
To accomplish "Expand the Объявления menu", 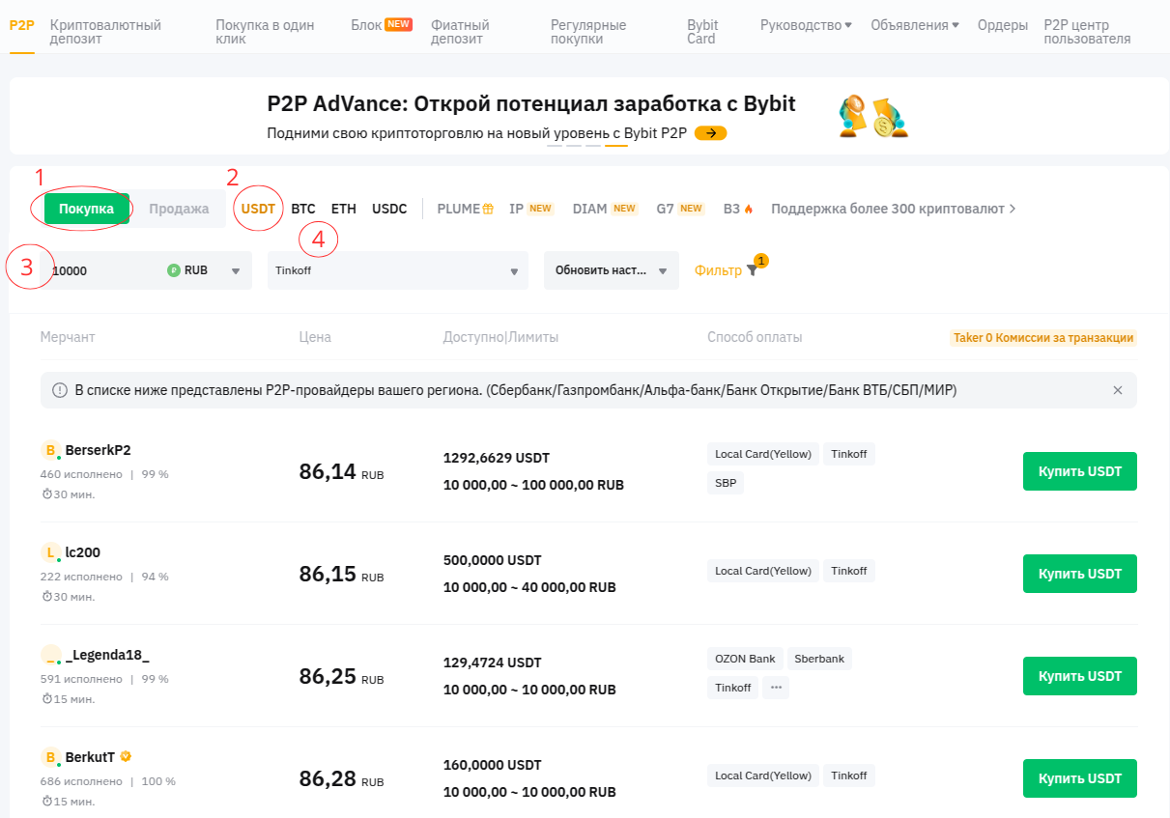I will [915, 25].
